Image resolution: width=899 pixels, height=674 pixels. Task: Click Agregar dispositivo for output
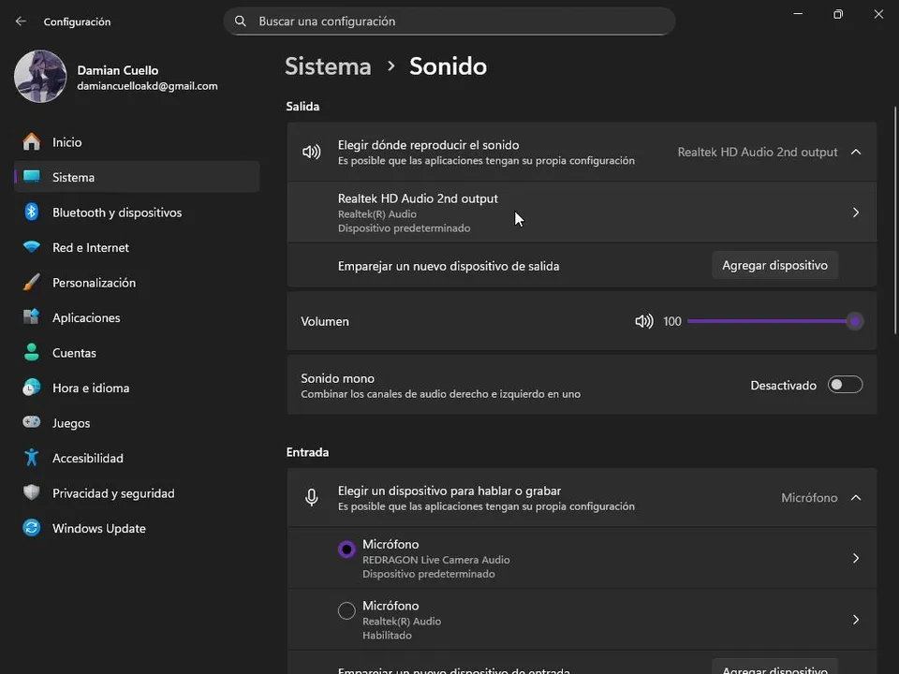[x=774, y=266]
